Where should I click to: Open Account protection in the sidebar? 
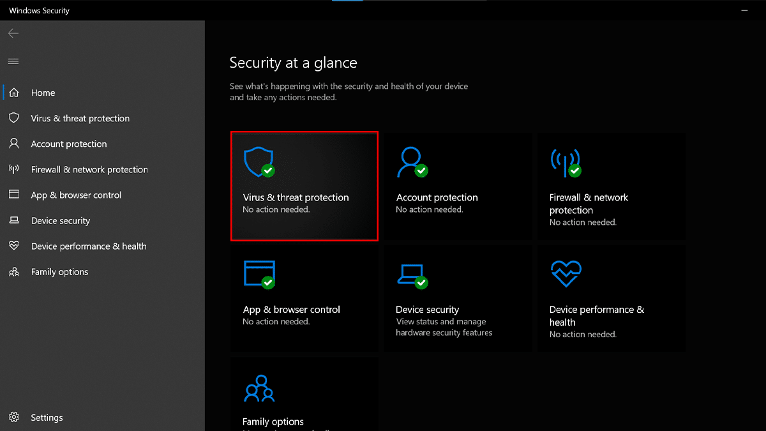pyautogui.click(x=68, y=144)
